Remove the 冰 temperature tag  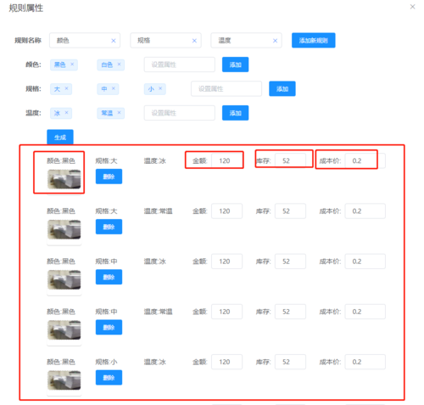66,113
